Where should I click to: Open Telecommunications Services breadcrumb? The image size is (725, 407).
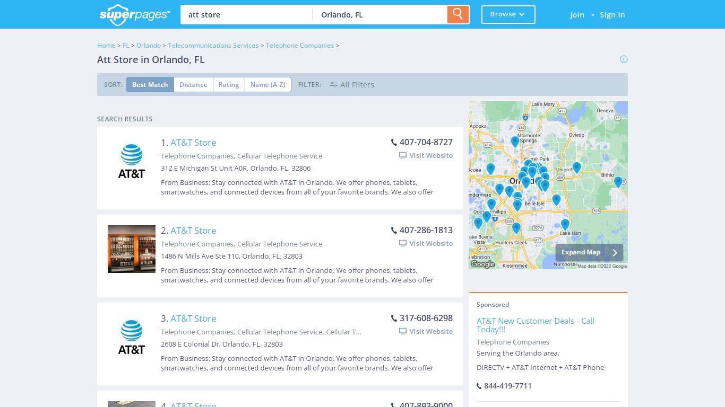[x=213, y=46]
